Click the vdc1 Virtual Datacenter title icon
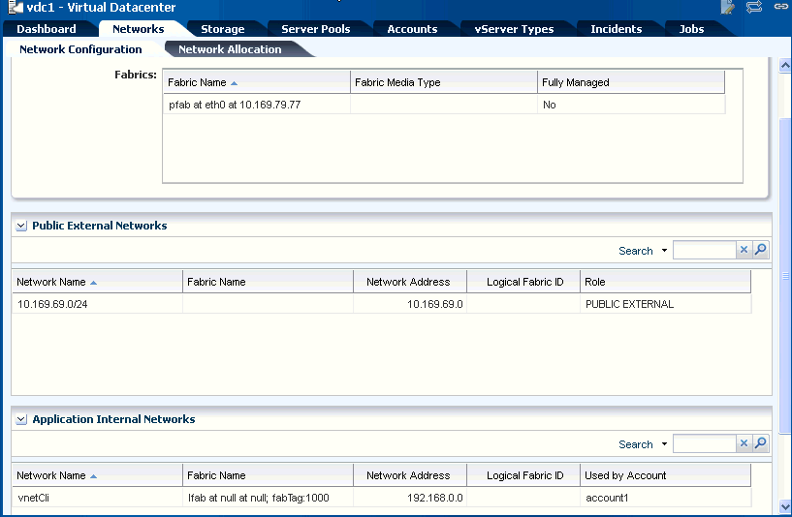Image resolution: width=792 pixels, height=517 pixels. pyautogui.click(x=16, y=7)
